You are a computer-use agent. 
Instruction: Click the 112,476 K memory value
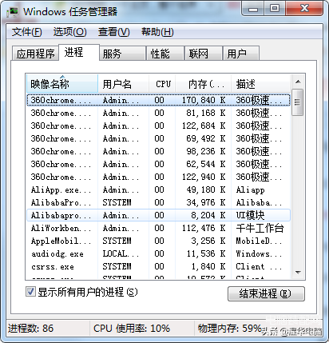(x=204, y=228)
